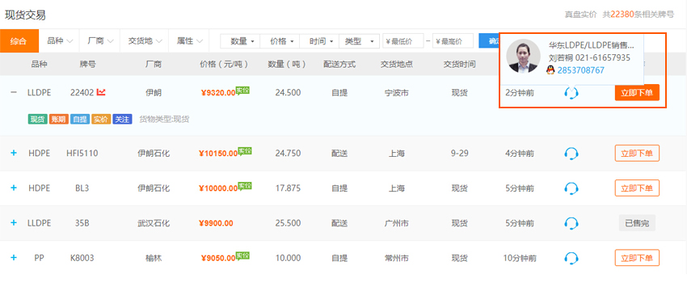Click the green 现货 tag
This screenshot has width=687, height=308.
38,119
